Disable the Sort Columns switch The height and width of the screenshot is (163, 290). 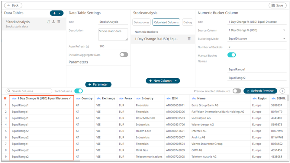click(x=79, y=91)
